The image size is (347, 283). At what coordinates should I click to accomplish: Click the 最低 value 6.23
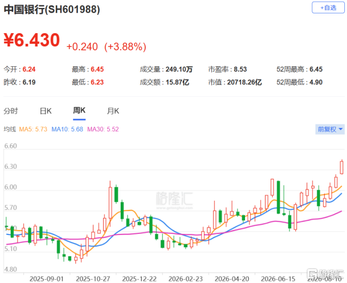(x=97, y=82)
